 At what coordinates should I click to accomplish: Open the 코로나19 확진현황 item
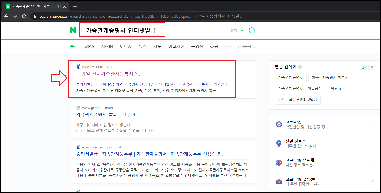[325, 124]
